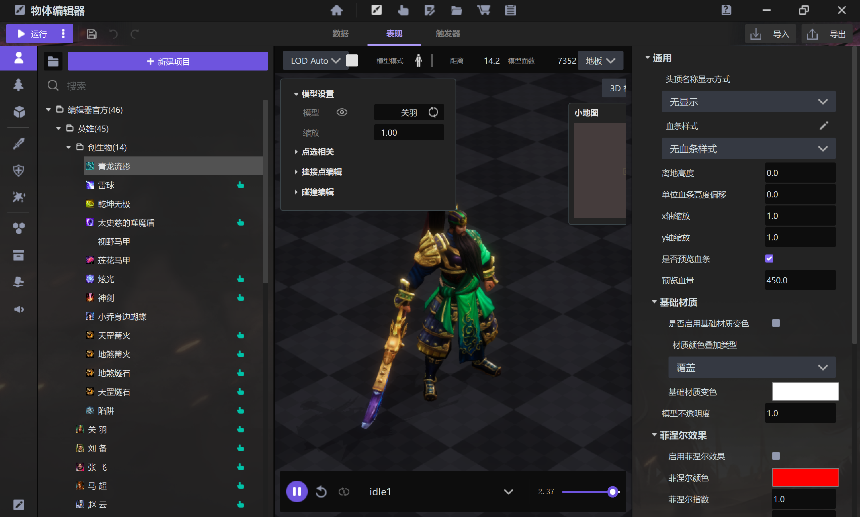Click the 缩放 1.00 input field
Image resolution: width=860 pixels, height=517 pixels.
click(x=409, y=132)
